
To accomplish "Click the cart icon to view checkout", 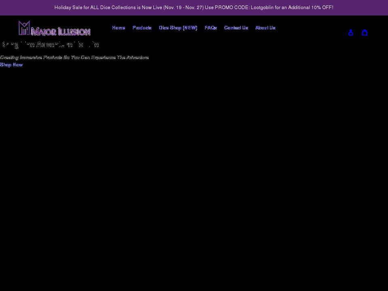I will click(x=365, y=32).
